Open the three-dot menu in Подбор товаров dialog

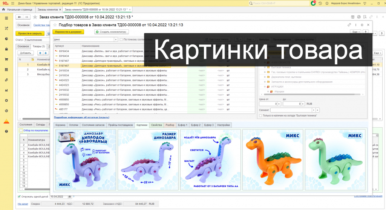[355, 25]
